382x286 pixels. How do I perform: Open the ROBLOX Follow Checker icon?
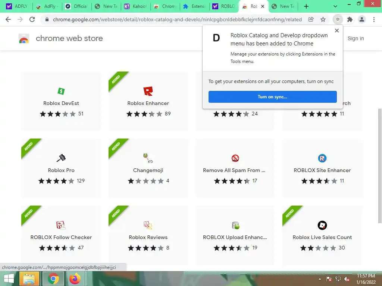click(61, 225)
